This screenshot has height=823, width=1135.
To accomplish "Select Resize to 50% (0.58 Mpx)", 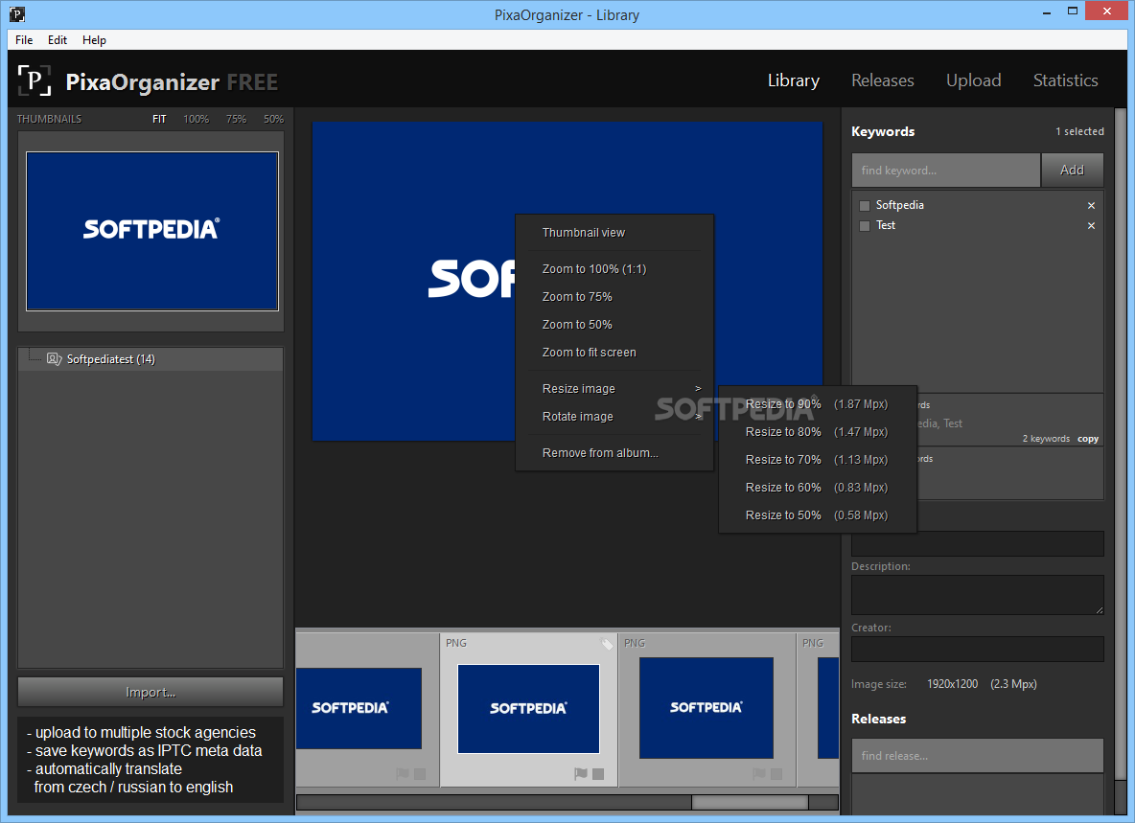I will pos(818,514).
